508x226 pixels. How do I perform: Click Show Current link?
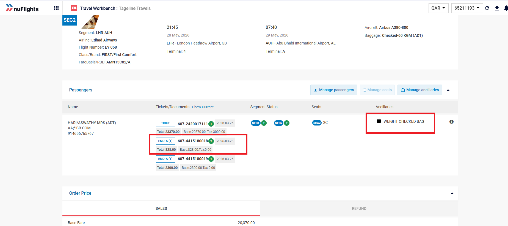pyautogui.click(x=203, y=107)
